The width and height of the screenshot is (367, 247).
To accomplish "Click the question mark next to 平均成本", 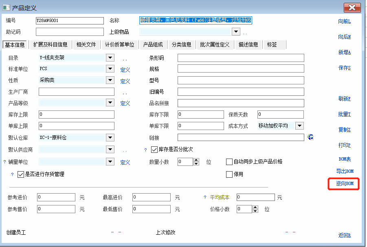I will (205, 198).
